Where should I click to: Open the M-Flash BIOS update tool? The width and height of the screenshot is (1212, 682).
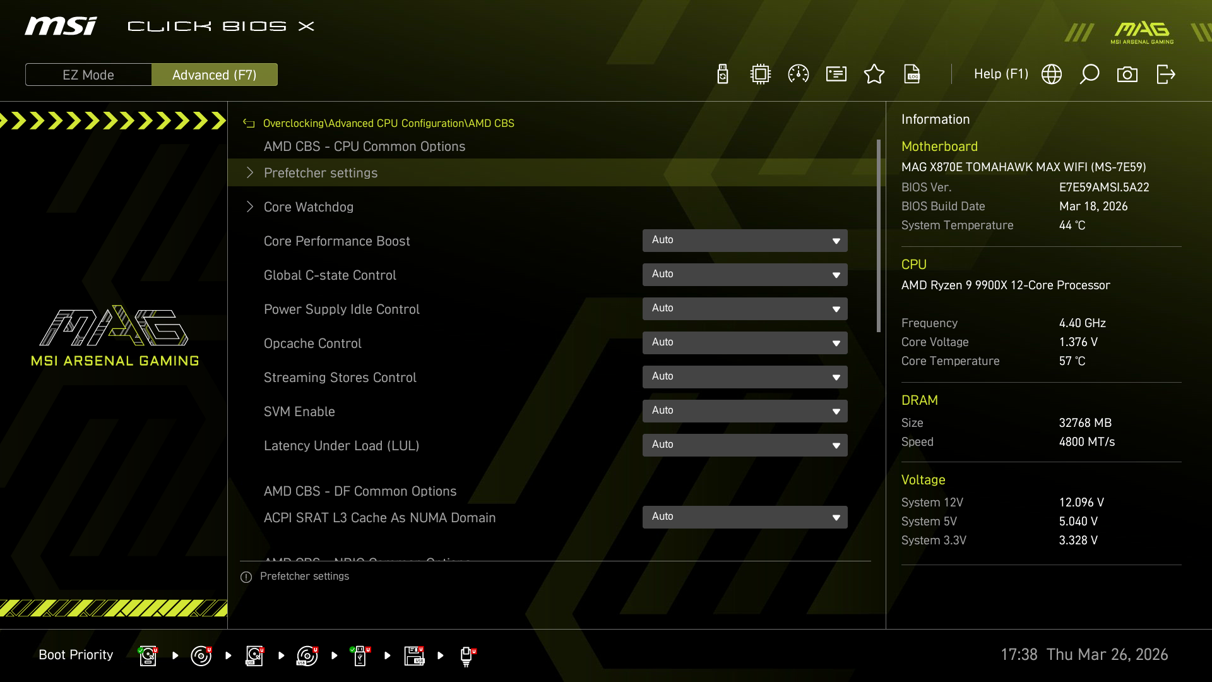coord(722,74)
